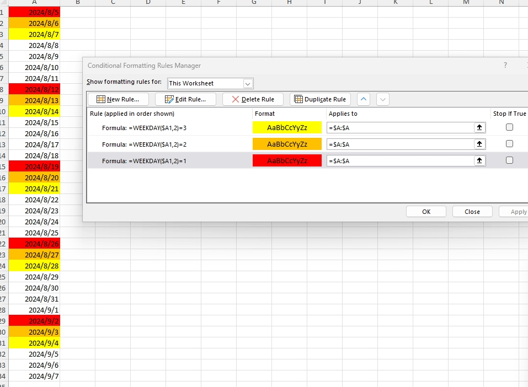Viewport: 528px width, 387px height.
Task: Duplicate the selected rule
Action: [x=320, y=99]
